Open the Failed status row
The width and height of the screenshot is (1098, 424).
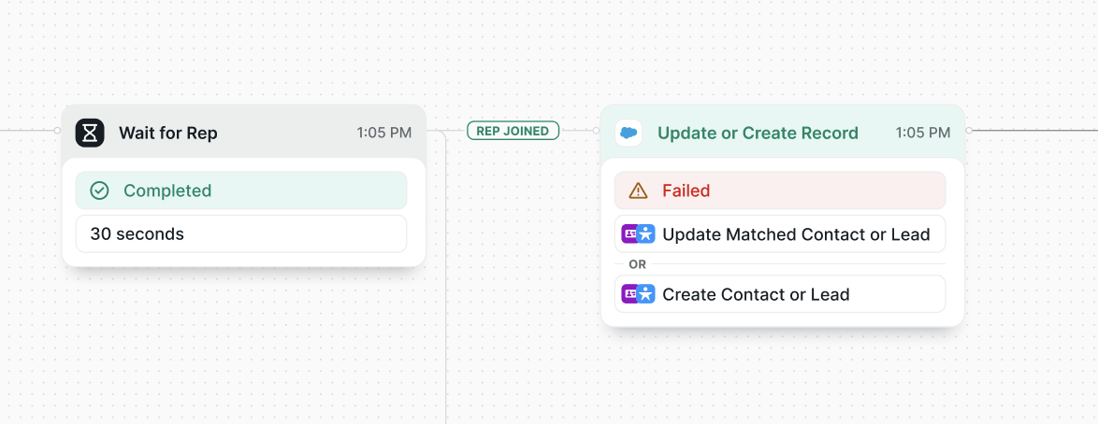780,191
